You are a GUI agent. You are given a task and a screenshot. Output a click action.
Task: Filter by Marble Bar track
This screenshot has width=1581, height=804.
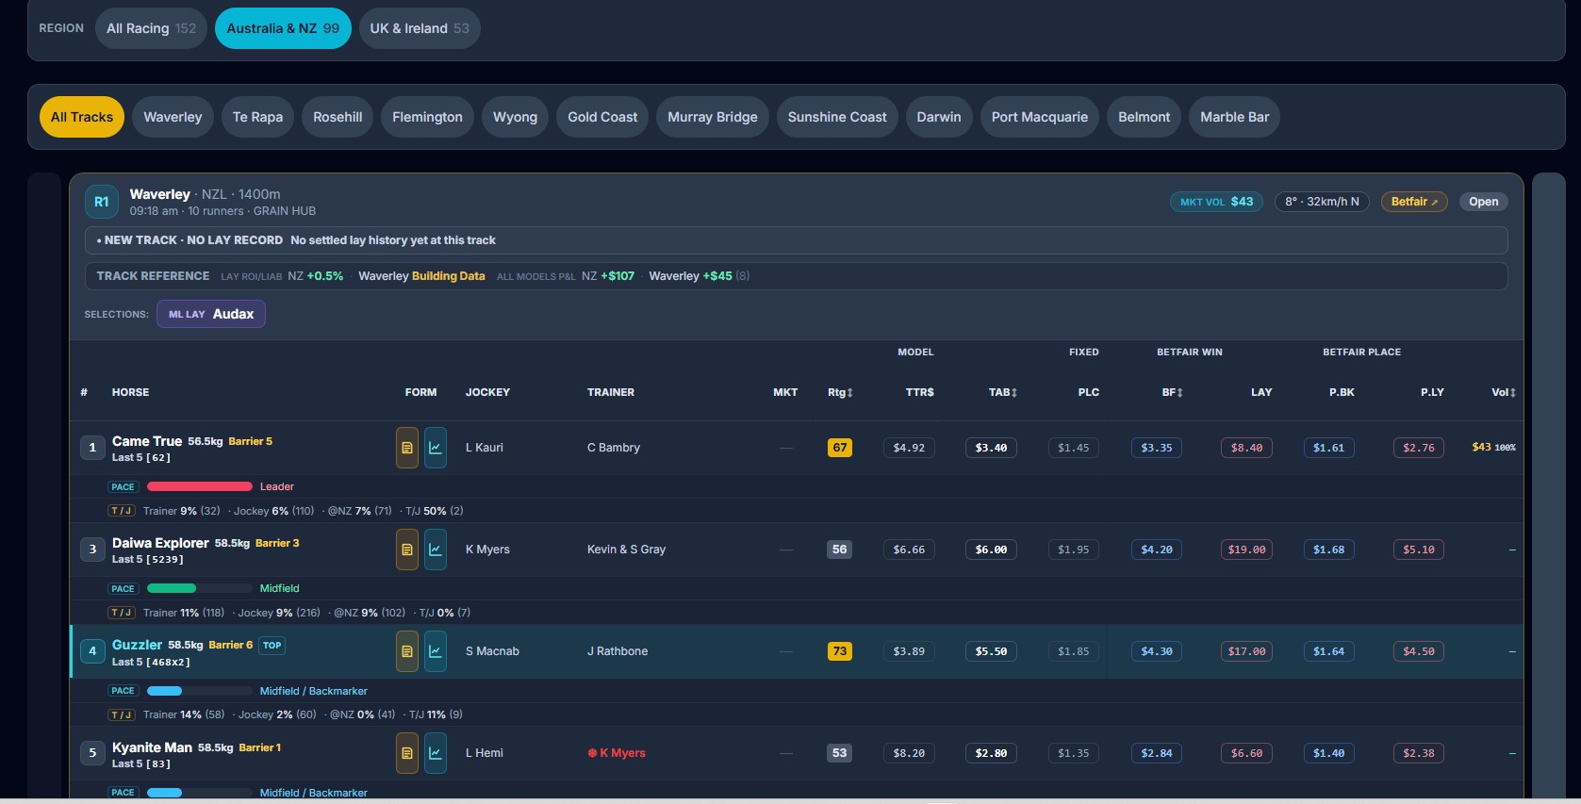click(1234, 117)
